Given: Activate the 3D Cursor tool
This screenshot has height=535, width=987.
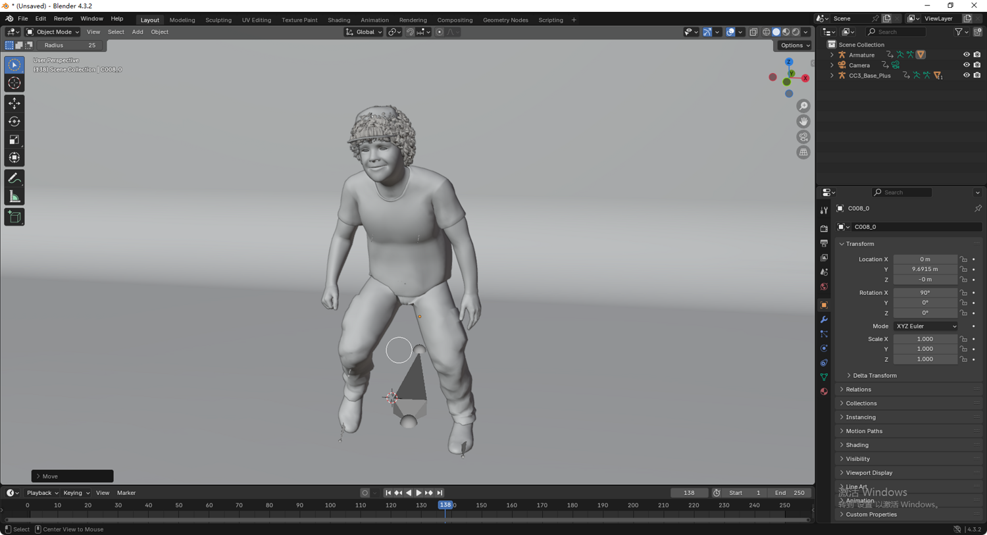Looking at the screenshot, I should 14,83.
